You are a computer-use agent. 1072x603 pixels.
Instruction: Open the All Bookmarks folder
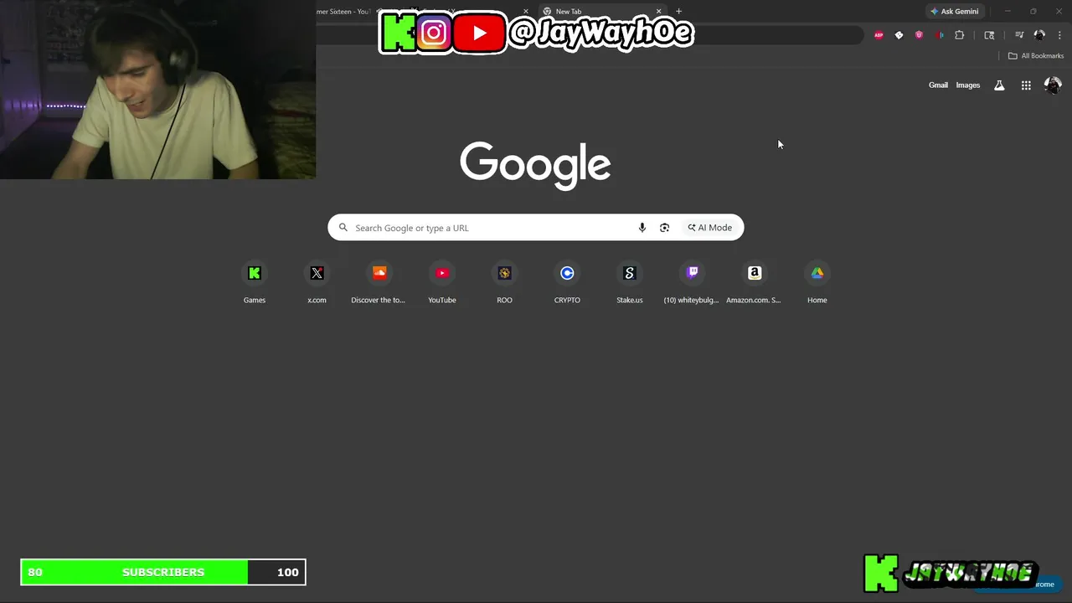(x=1036, y=56)
